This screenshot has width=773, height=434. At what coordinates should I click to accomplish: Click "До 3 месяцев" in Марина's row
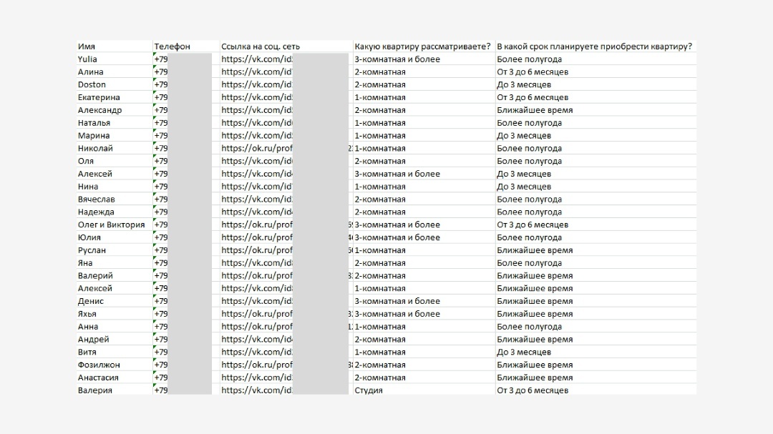524,135
